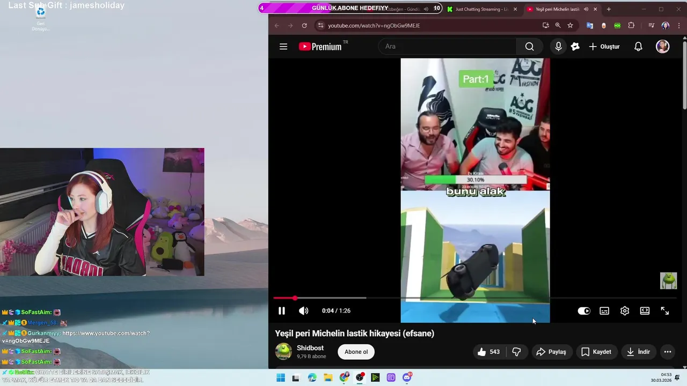The image size is (687, 386).
Task: Open File Explorer from the taskbar
Action: pyautogui.click(x=328, y=377)
